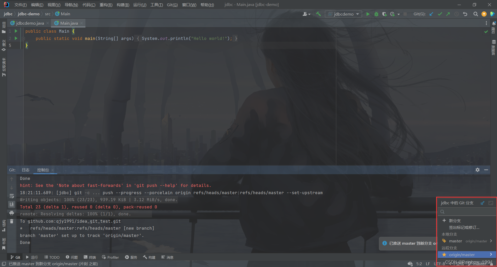Viewport: 497px width, 267px height.
Task: Switch to the 日志 tab in Git panel
Action: pyautogui.click(x=26, y=170)
